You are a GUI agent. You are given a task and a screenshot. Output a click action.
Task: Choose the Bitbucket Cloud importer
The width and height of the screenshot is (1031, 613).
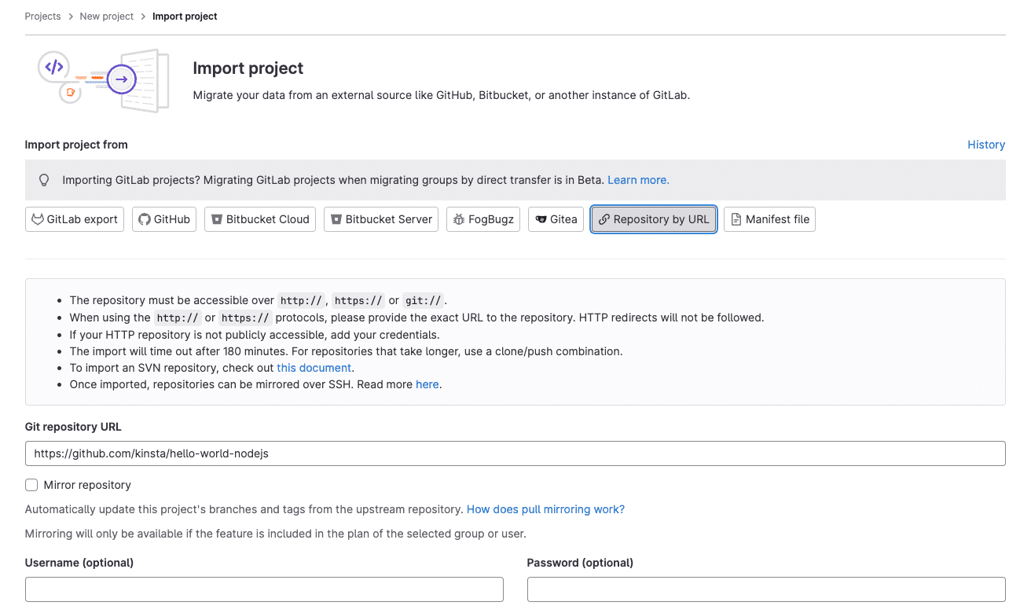(259, 219)
